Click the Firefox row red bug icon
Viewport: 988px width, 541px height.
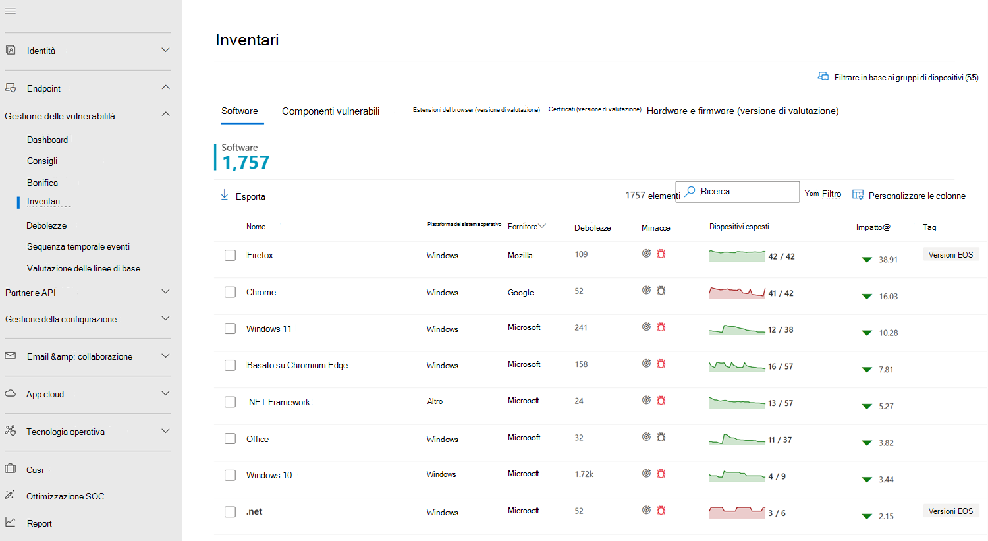click(x=661, y=254)
